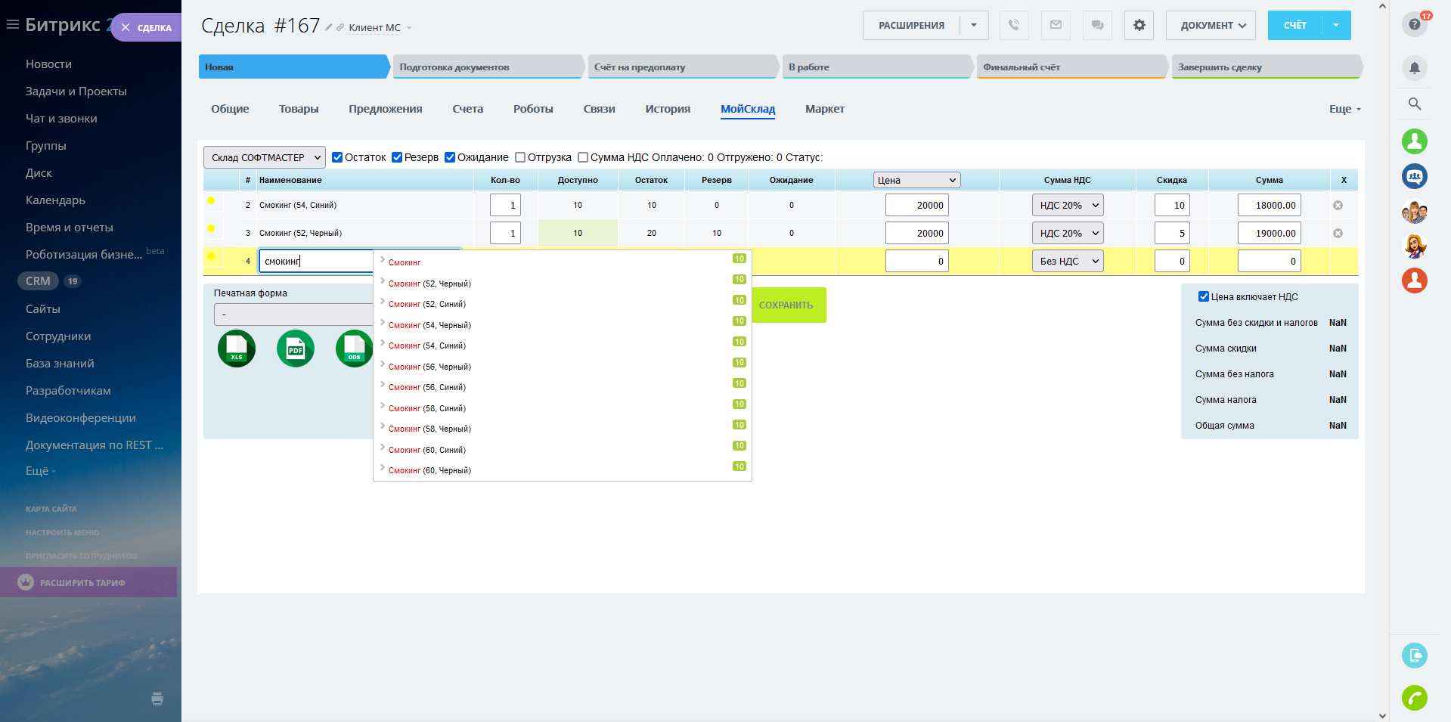
Task: Set deal stage to Завершить сделку
Action: 1267,67
